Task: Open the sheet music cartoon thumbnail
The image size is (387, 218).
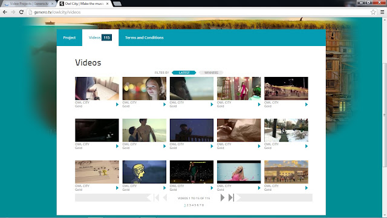Action: [97, 172]
